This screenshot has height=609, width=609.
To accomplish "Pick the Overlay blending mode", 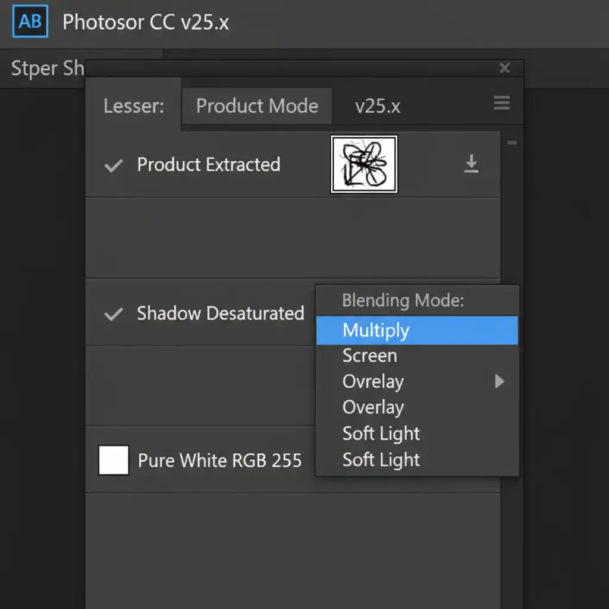I will click(373, 407).
